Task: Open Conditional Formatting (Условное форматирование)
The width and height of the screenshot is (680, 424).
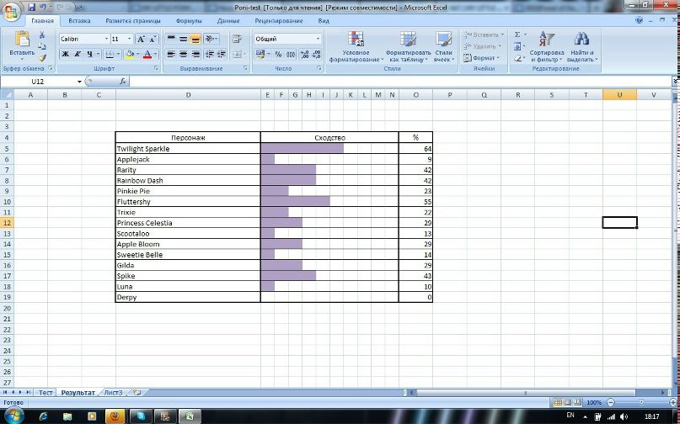Action: click(356, 47)
